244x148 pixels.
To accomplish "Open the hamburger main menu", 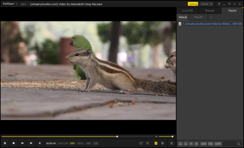I will point(171,143).
